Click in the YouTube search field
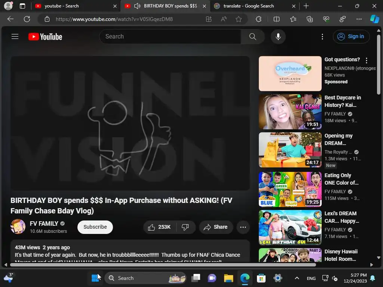Image resolution: width=383 pixels, height=287 pixels. (170, 37)
